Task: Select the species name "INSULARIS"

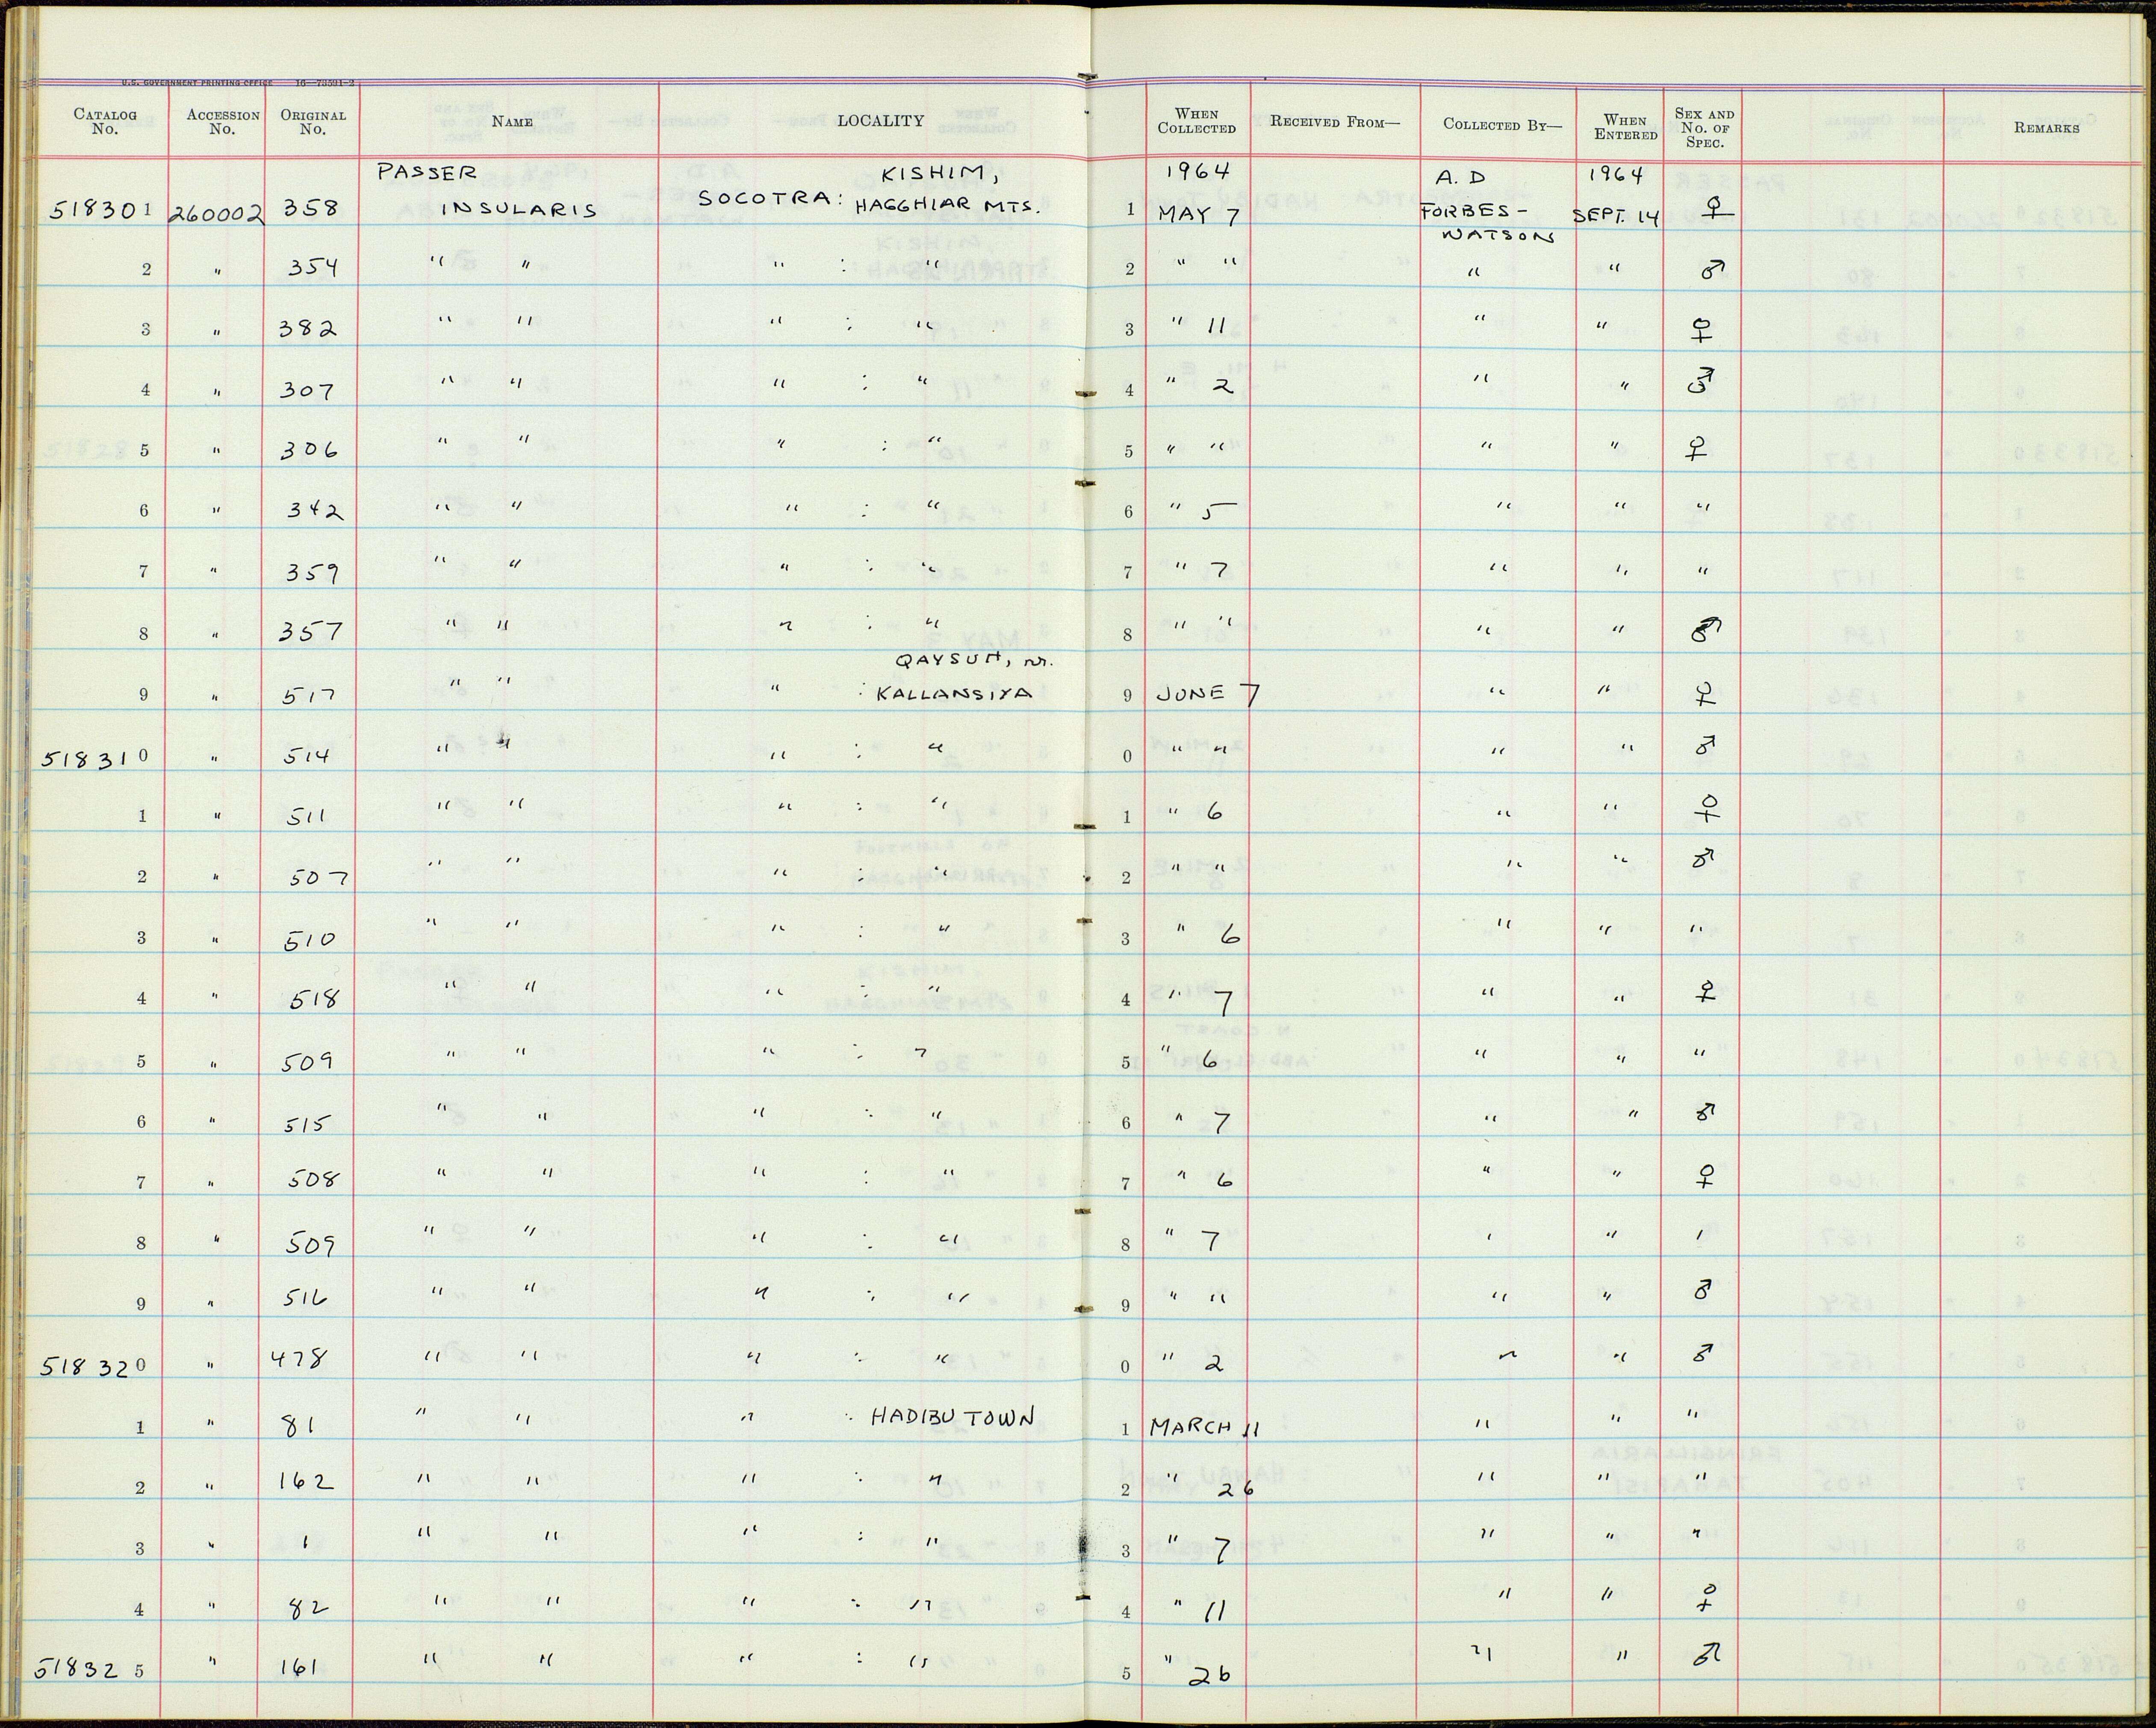Action: (518, 210)
